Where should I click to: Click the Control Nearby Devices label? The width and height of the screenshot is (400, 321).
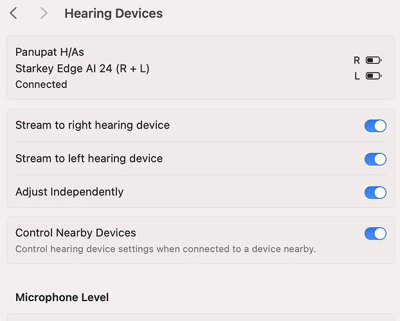coord(76,233)
